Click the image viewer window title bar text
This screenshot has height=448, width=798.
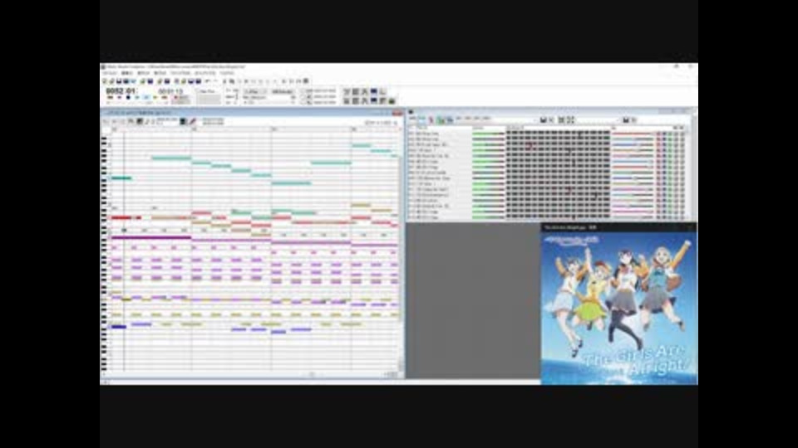(x=570, y=227)
